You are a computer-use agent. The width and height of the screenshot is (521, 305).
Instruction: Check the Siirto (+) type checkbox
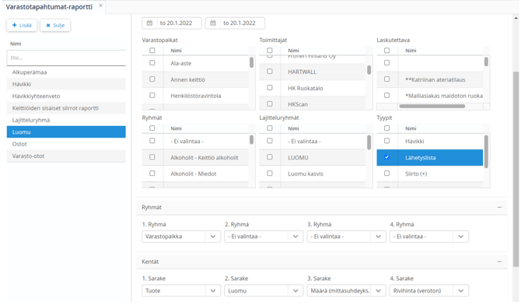coord(386,174)
